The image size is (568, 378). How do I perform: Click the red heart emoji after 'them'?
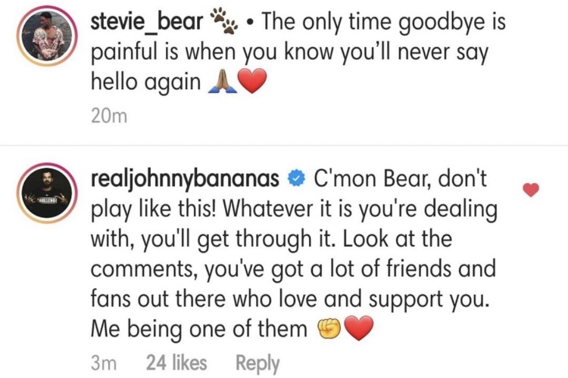click(359, 328)
